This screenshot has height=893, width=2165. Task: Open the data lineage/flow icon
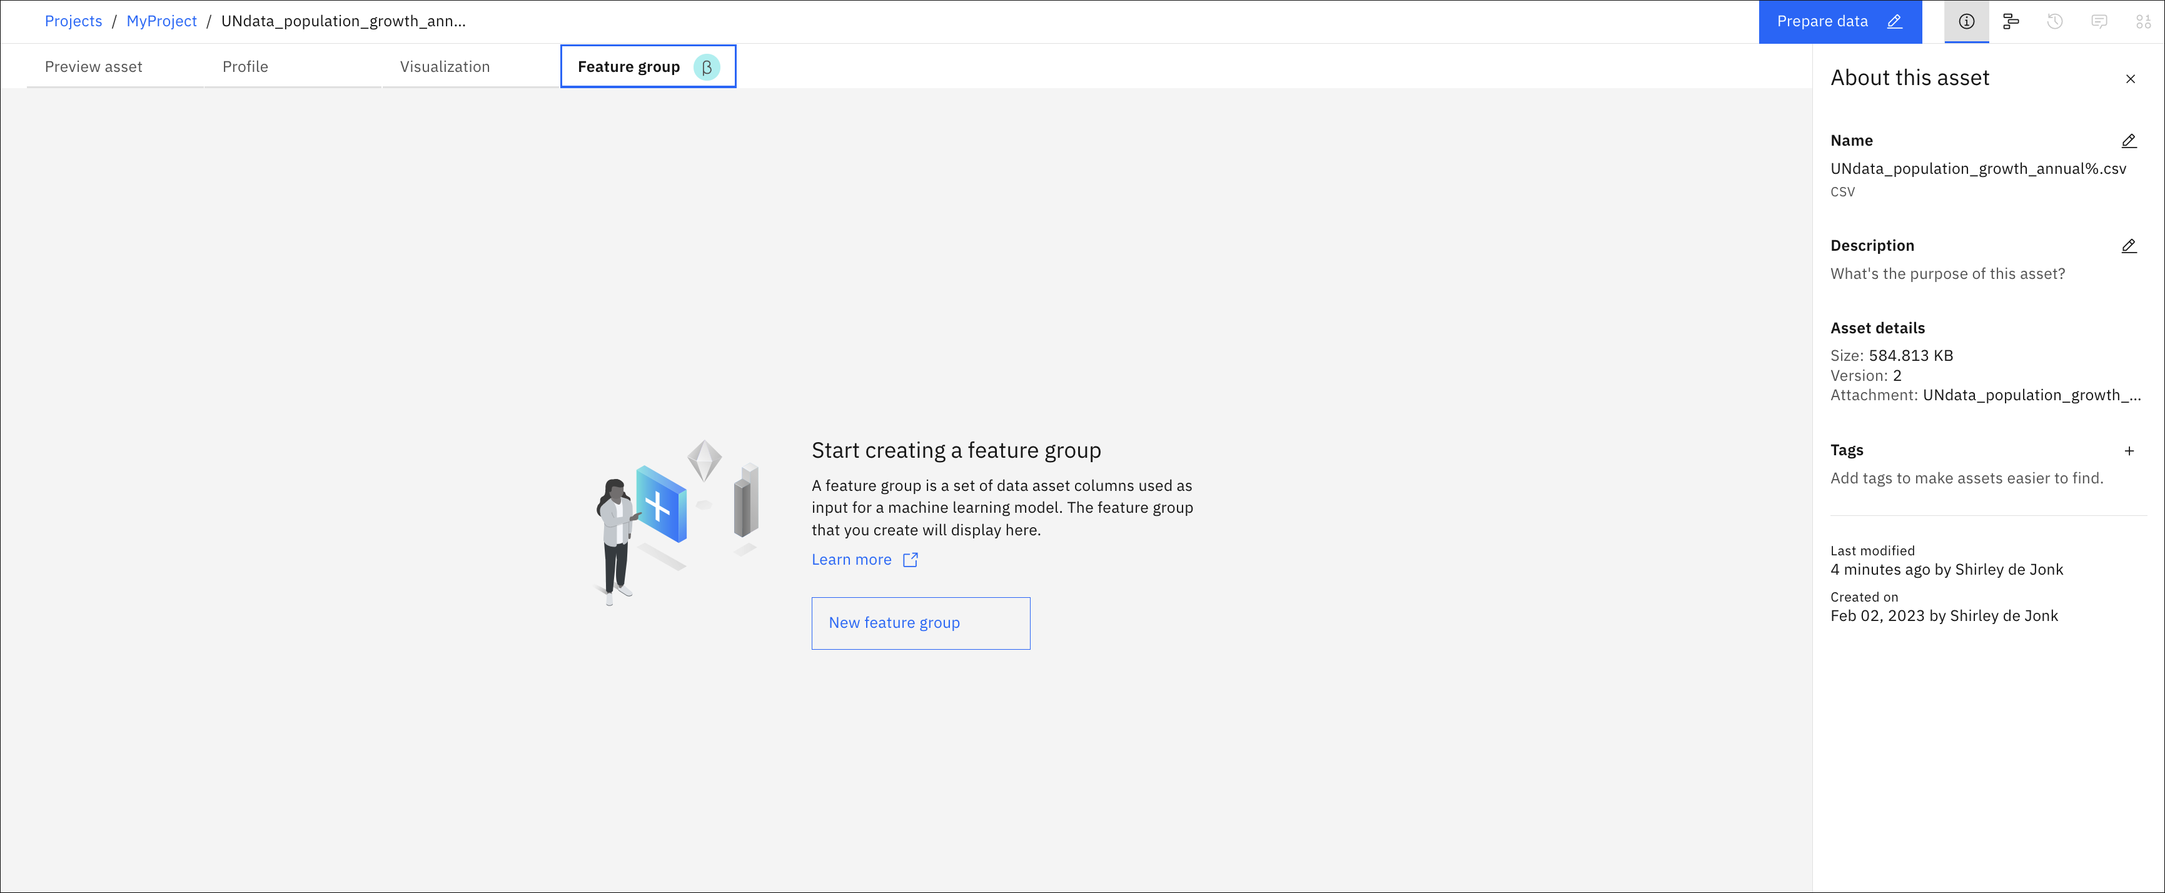[x=2011, y=22]
